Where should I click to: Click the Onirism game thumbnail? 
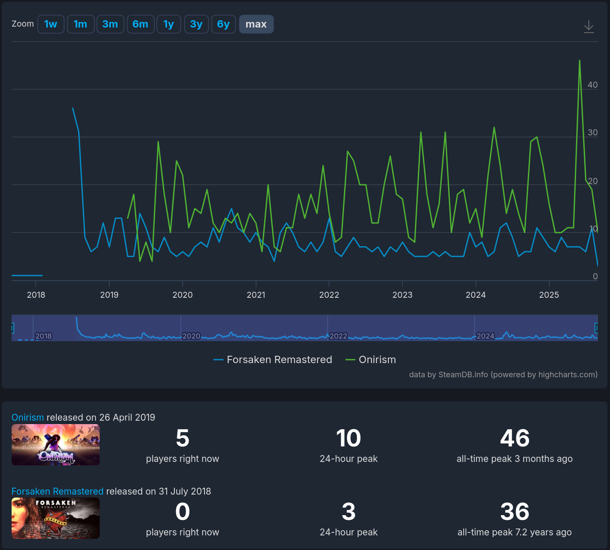55,445
